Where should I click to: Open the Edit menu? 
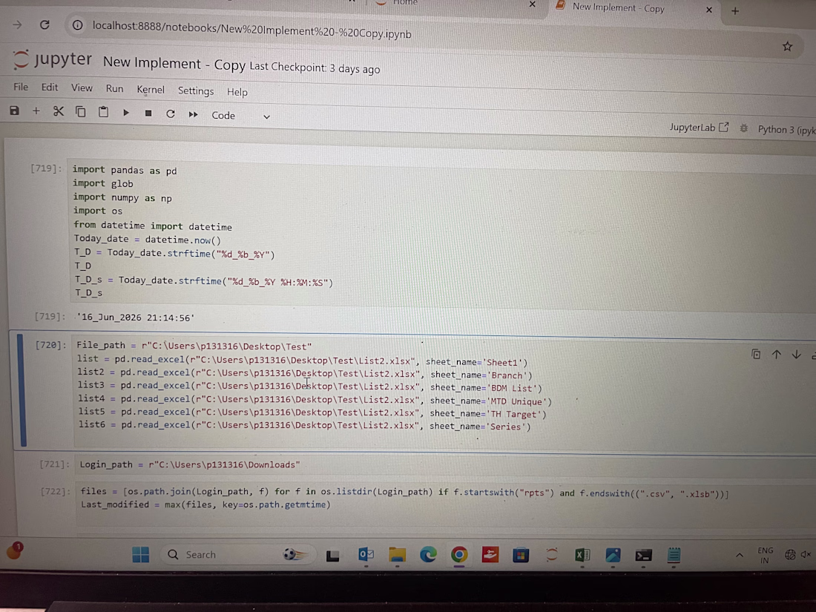(x=50, y=88)
